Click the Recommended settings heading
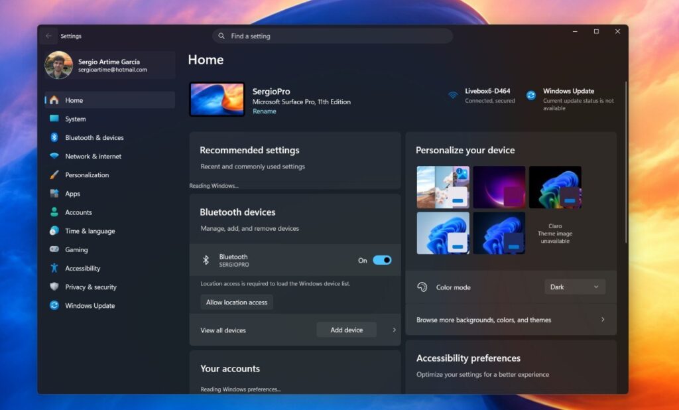The width and height of the screenshot is (679, 410). coord(249,151)
